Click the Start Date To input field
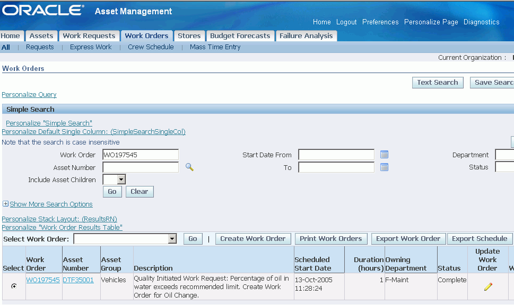Image resolution: width=514 pixels, height=305 pixels. coord(336,167)
